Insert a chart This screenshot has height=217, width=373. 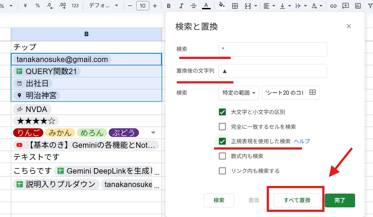(358, 6)
